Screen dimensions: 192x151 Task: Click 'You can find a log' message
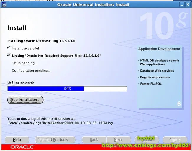(x=41, y=119)
